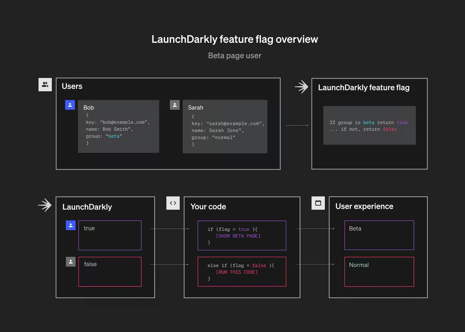
Task: Click the subtitle "Beta page user"
Action: [x=235, y=55]
